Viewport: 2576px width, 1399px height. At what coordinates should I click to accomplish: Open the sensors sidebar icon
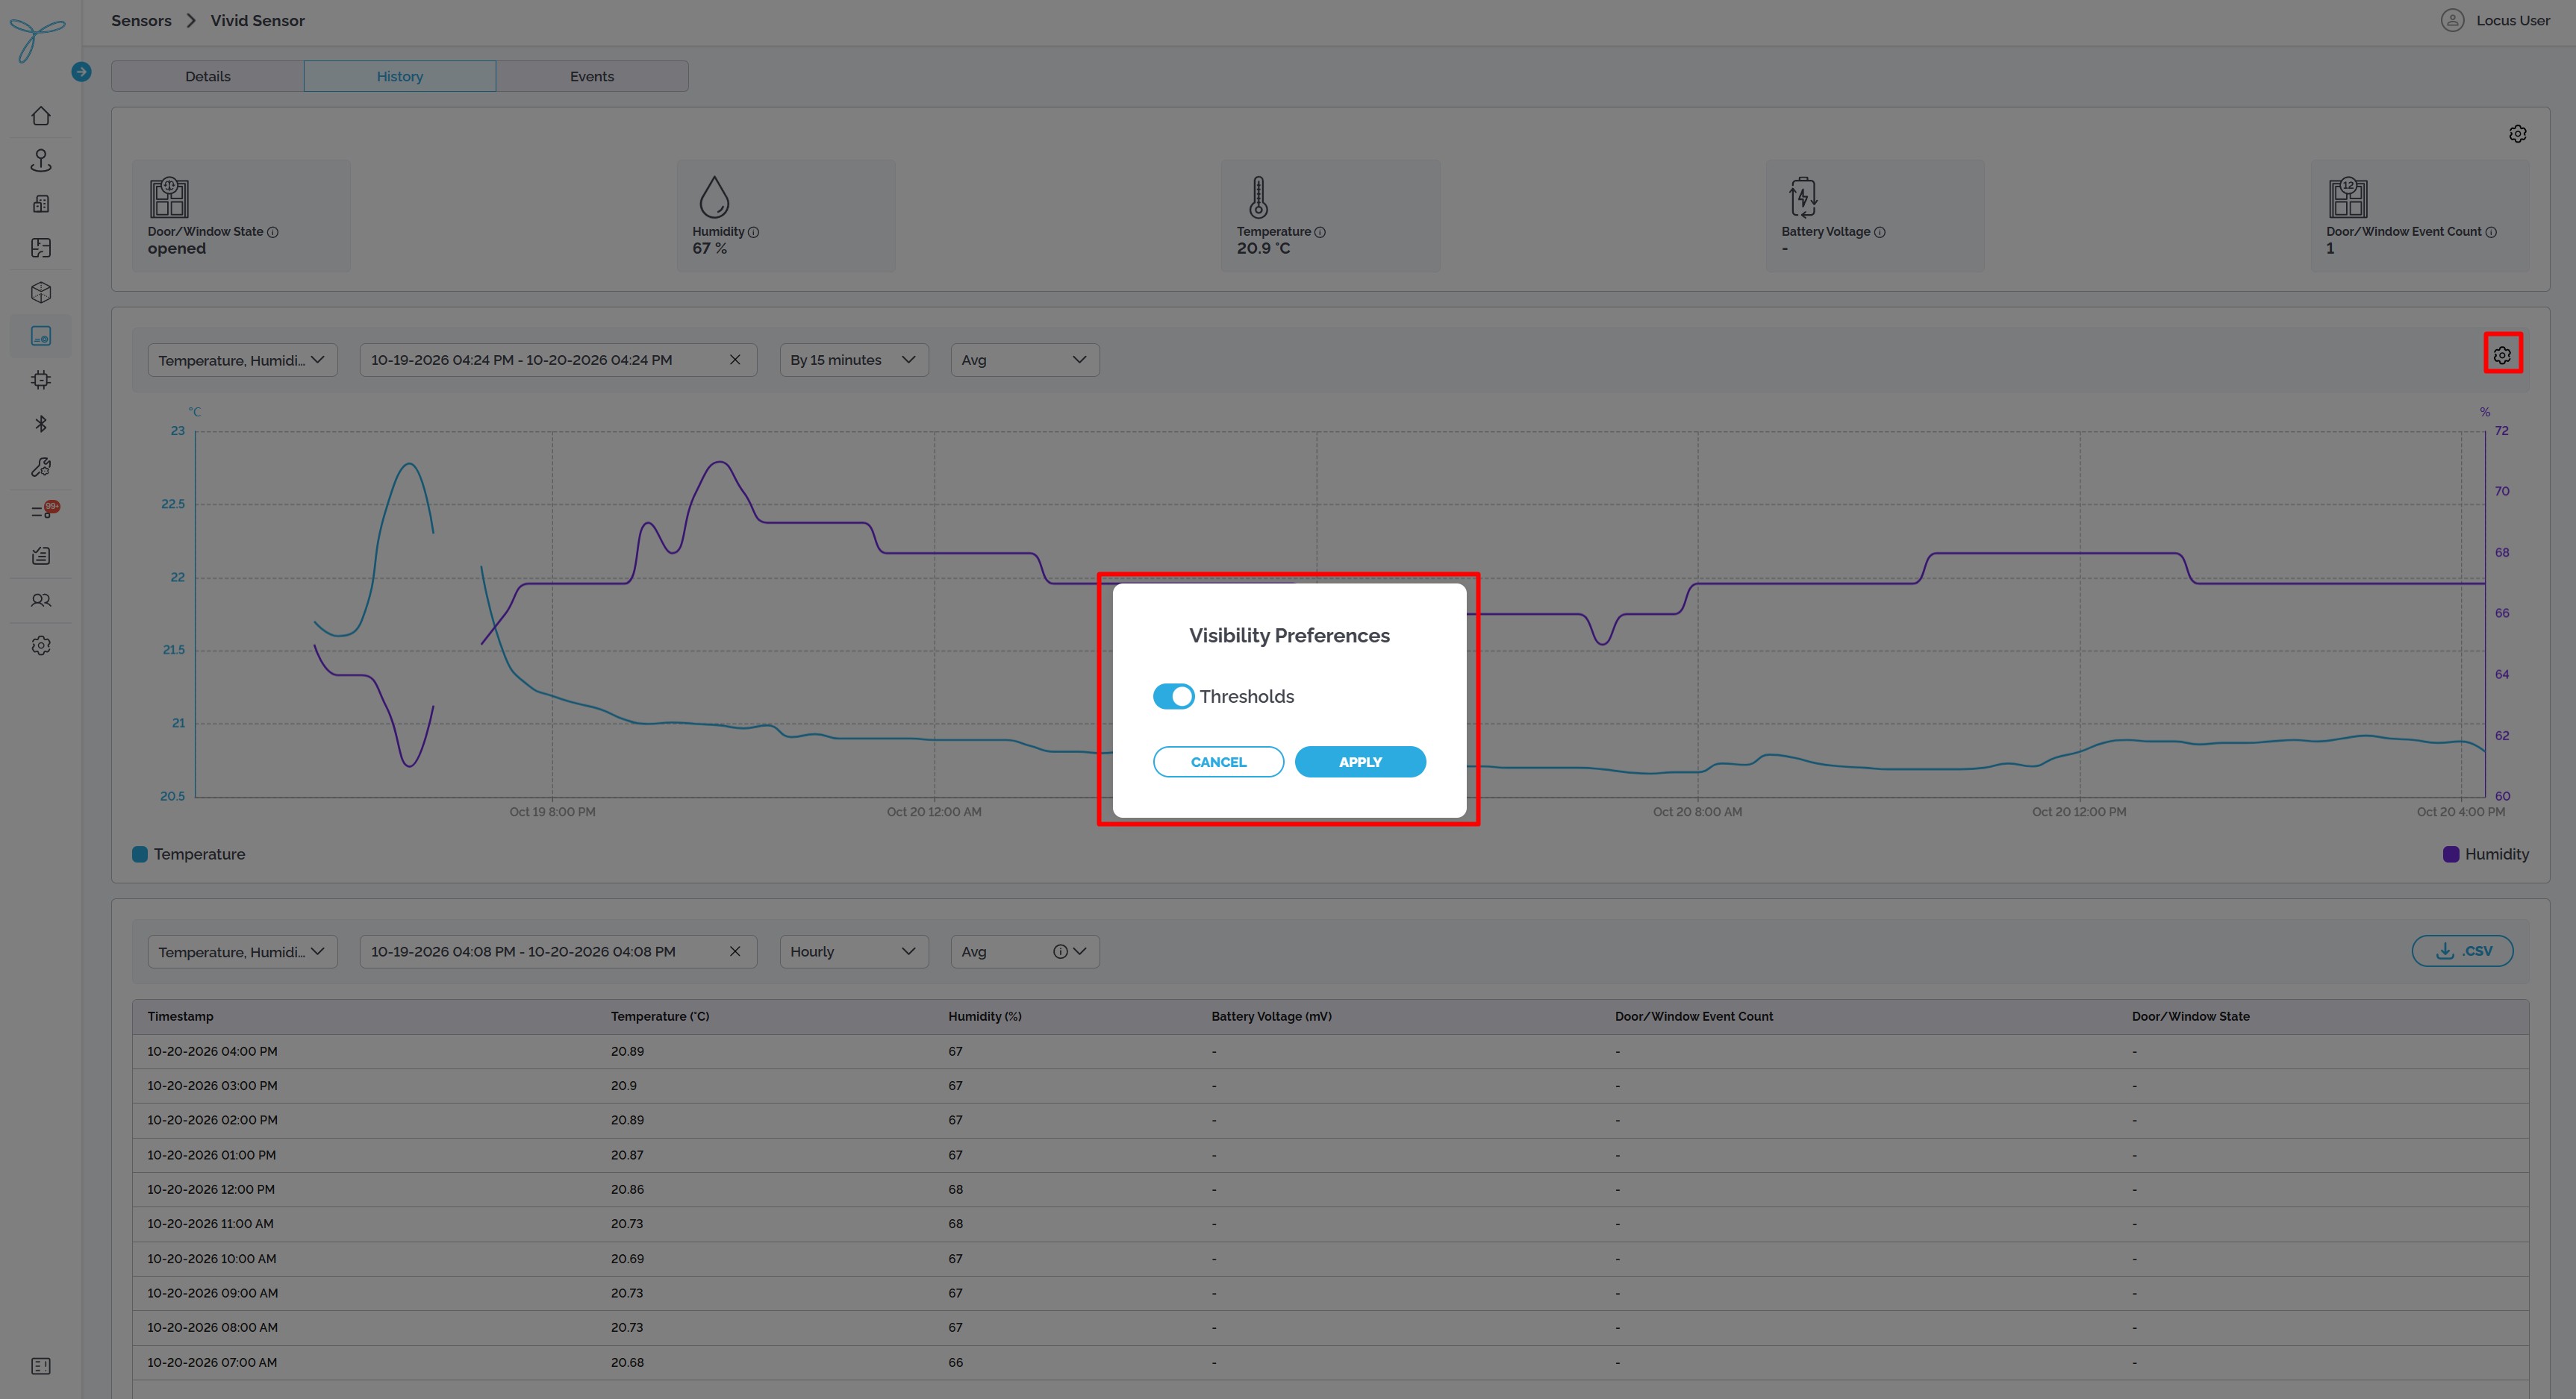[41, 337]
